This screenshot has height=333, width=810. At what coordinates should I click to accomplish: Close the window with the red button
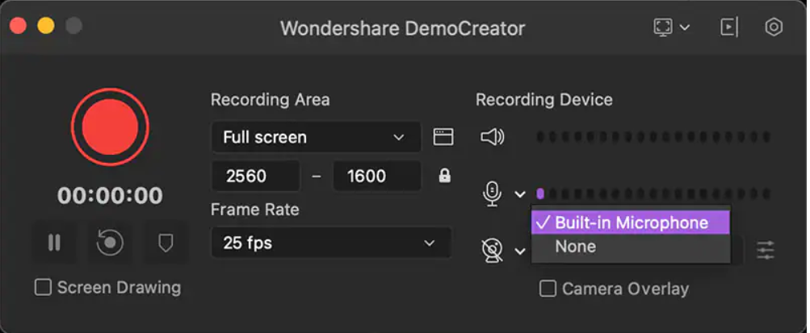[x=18, y=26]
